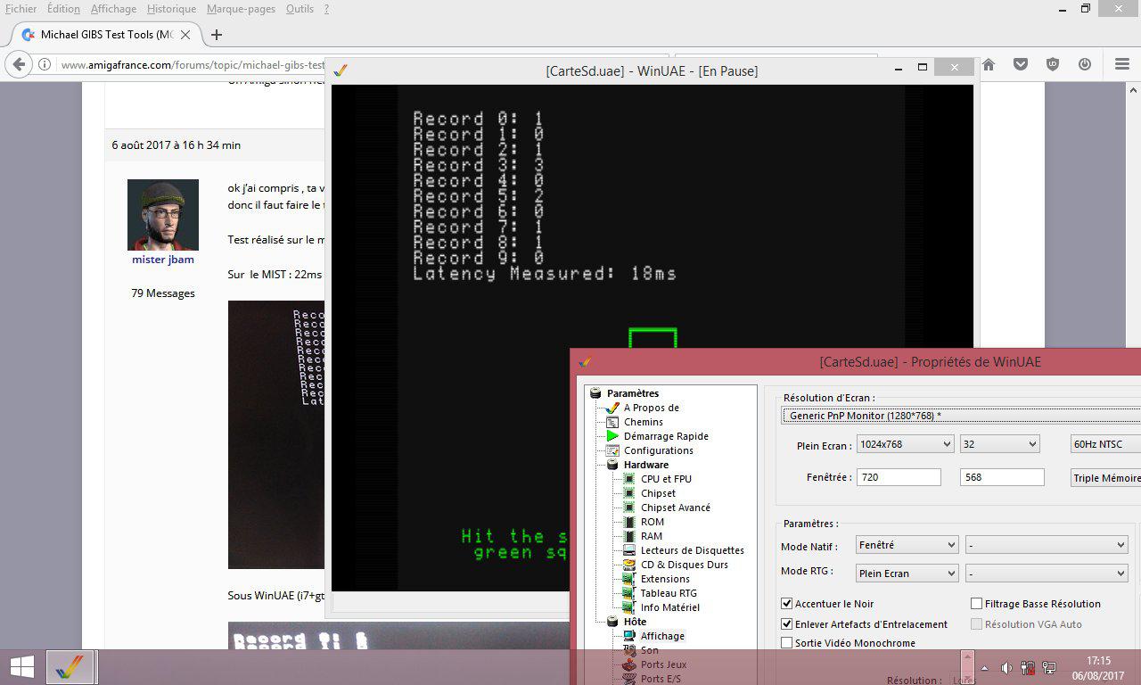Select Extensions in the Hardware tree
The image size is (1141, 685).
click(665, 579)
